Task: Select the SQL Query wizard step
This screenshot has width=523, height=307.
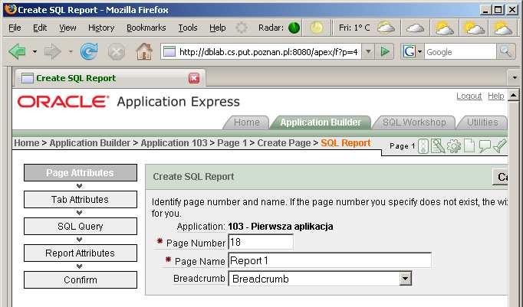Action: [81, 227]
